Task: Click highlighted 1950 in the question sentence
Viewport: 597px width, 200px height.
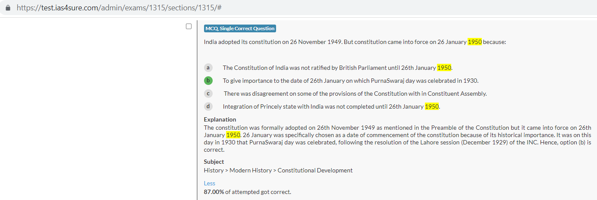Action: point(474,42)
